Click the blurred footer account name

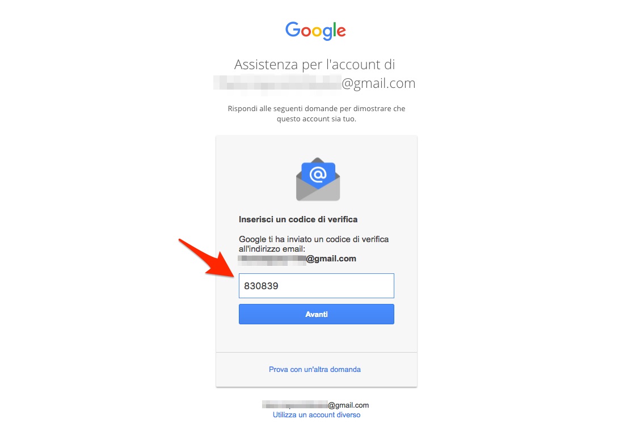coord(295,405)
